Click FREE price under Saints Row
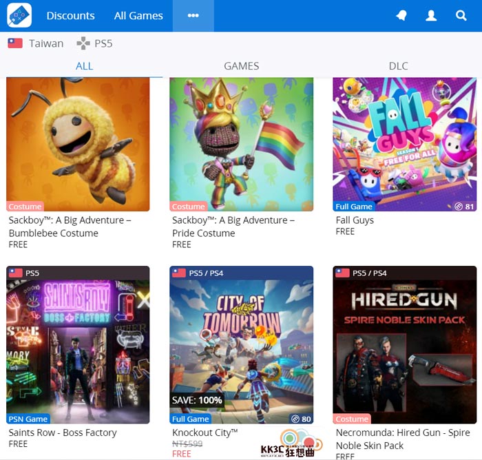Viewport: 482px width, 460px height. [18, 444]
